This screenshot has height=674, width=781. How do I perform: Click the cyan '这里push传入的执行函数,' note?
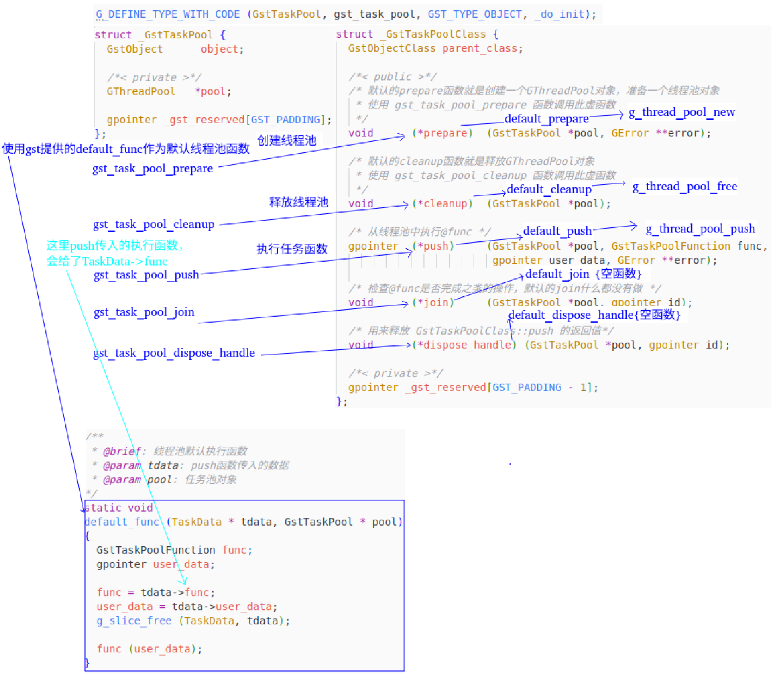click(x=115, y=246)
